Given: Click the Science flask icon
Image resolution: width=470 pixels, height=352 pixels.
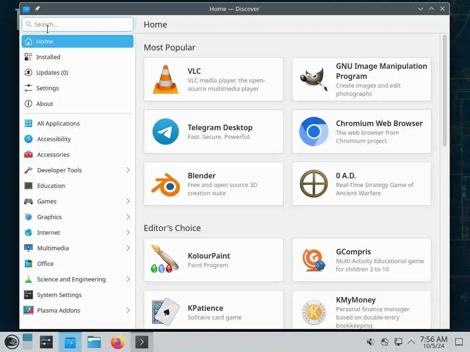Looking at the screenshot, I should [28, 279].
